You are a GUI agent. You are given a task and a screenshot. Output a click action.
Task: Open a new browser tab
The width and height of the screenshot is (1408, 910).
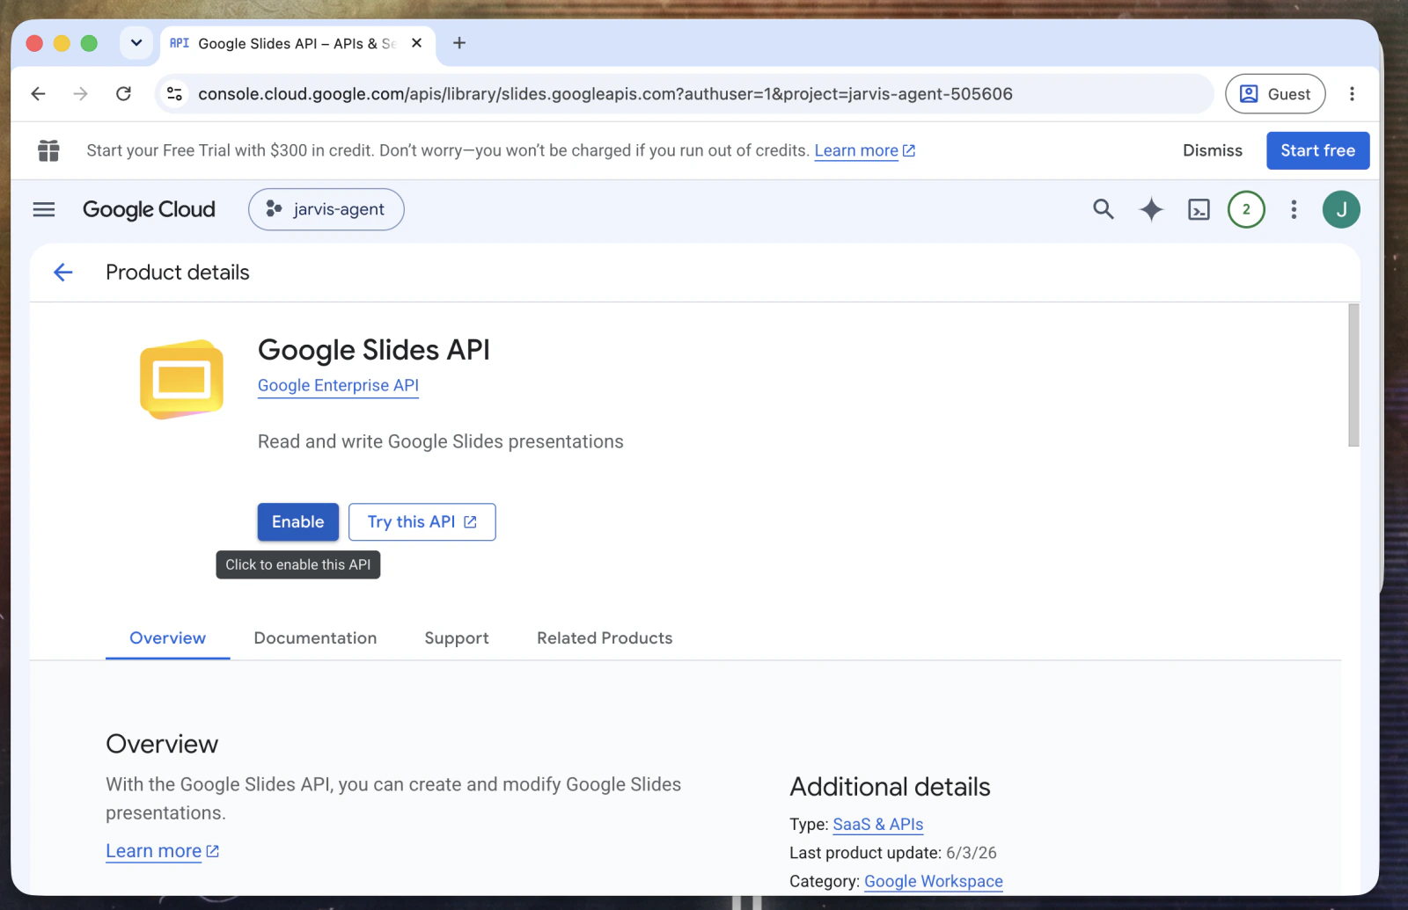(459, 43)
